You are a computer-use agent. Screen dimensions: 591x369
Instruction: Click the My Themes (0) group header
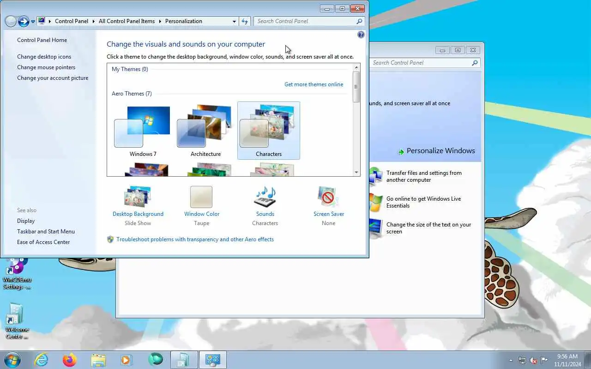[130, 69]
